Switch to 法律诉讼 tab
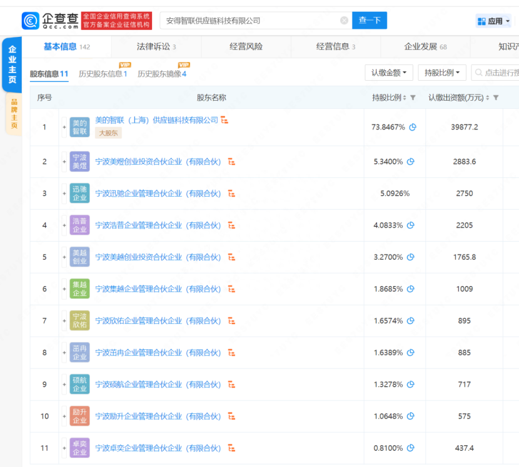 tap(156, 47)
